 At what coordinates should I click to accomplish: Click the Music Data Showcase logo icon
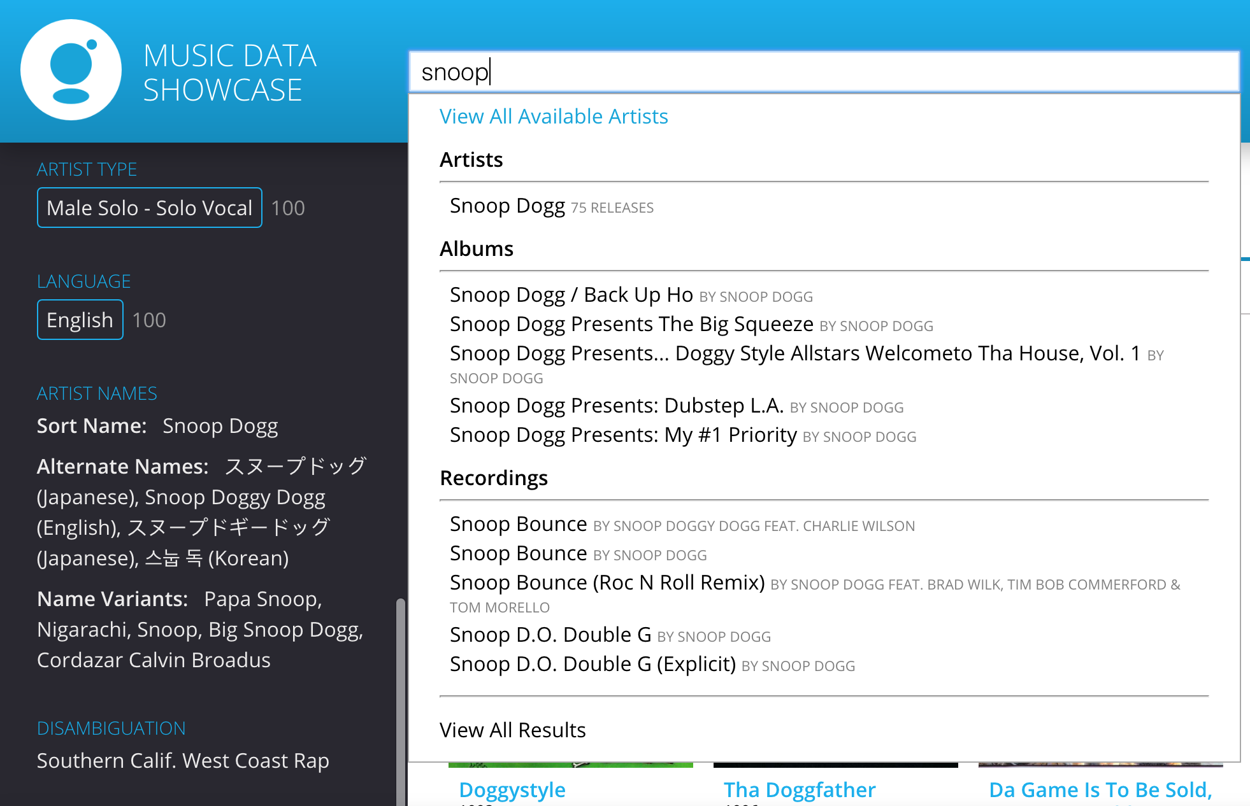[x=71, y=70]
